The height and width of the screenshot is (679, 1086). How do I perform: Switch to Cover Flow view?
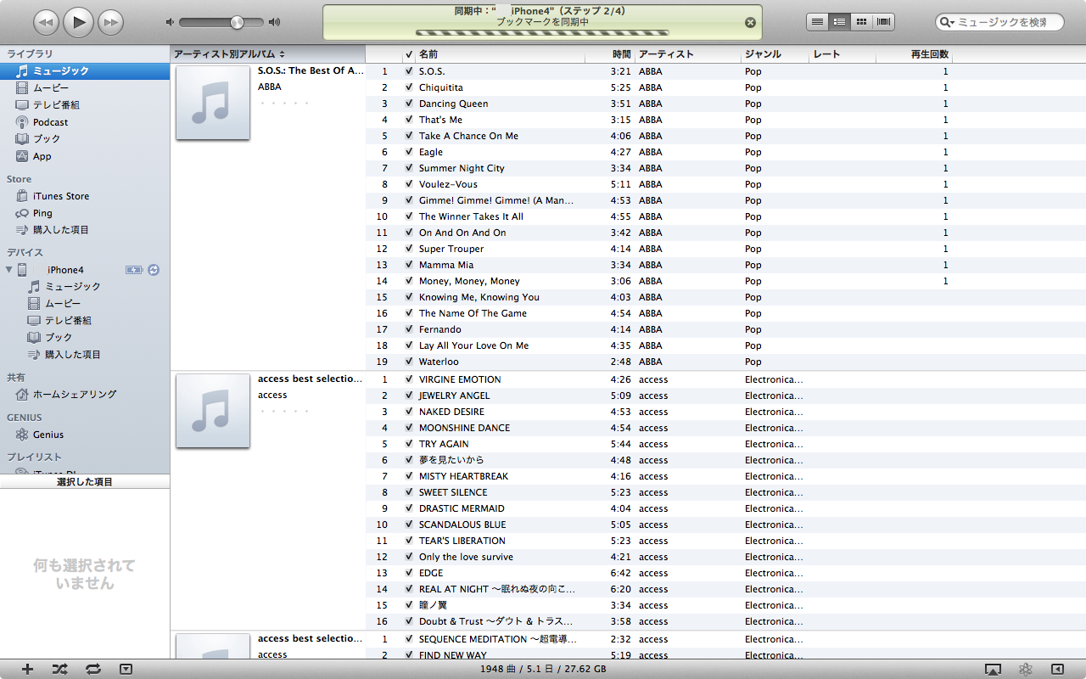[883, 22]
